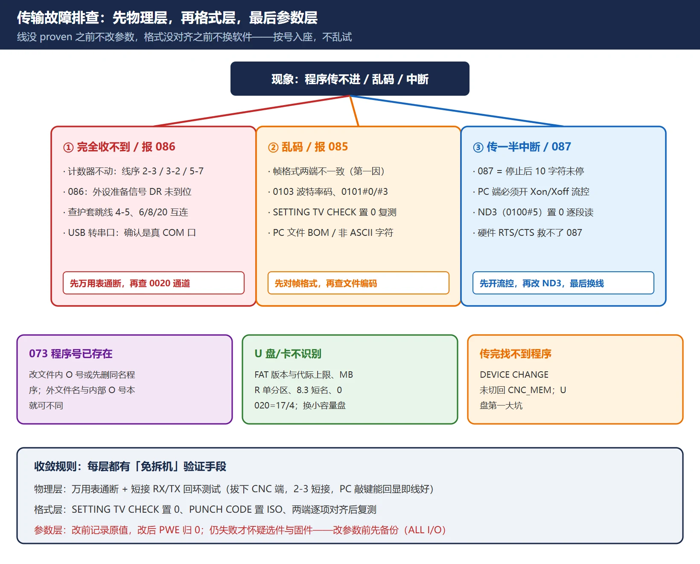Click the "DEVICE CHANGE" text line
This screenshot has width=700, height=564.
coord(514,375)
